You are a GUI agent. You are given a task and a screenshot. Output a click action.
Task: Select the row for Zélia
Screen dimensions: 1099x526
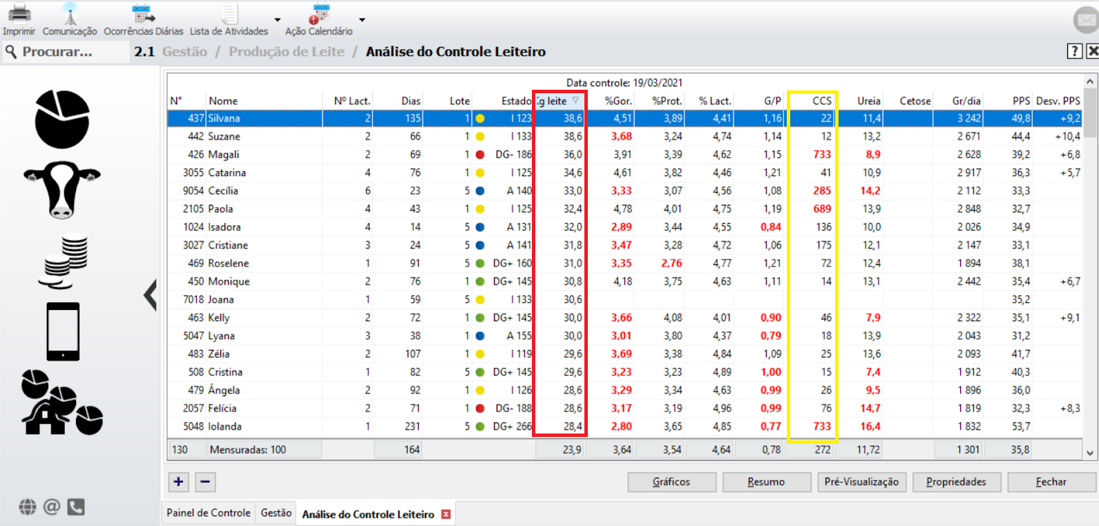tap(625, 354)
